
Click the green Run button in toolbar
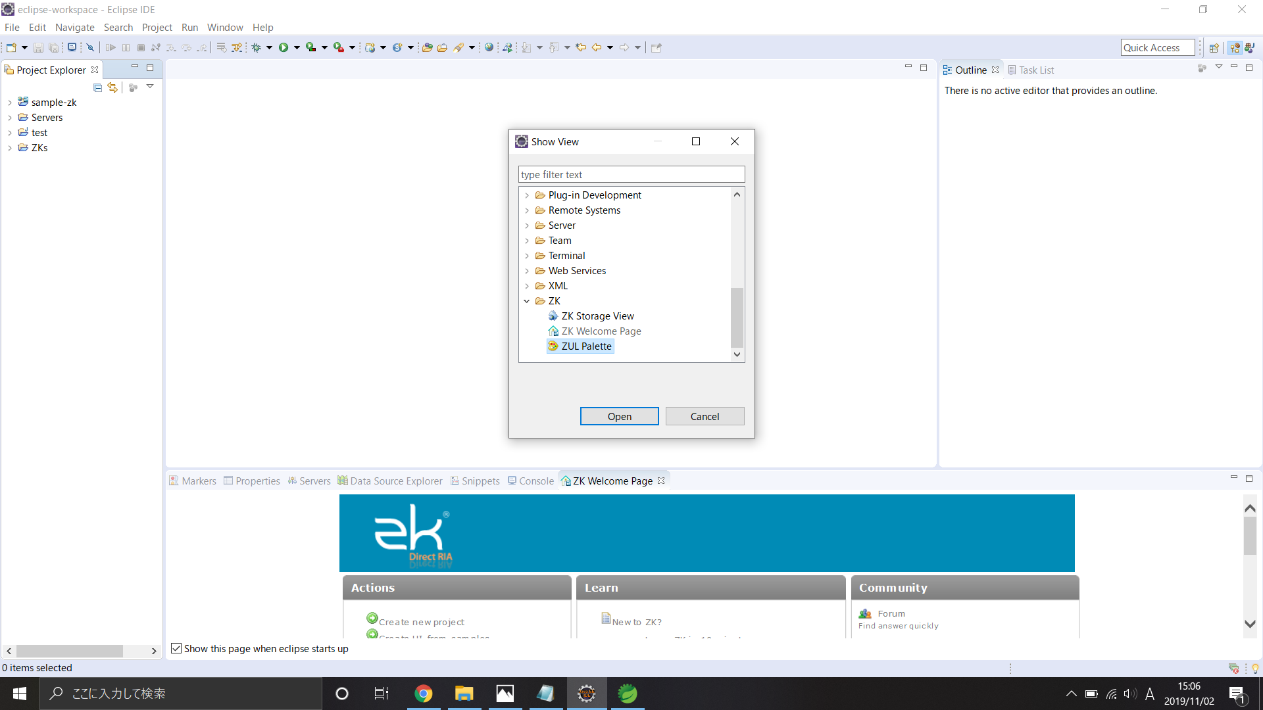click(x=284, y=47)
